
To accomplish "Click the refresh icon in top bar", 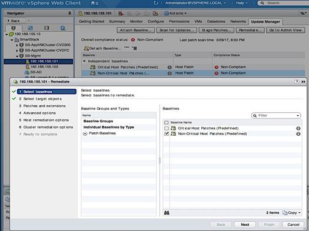I will tap(156, 3).
